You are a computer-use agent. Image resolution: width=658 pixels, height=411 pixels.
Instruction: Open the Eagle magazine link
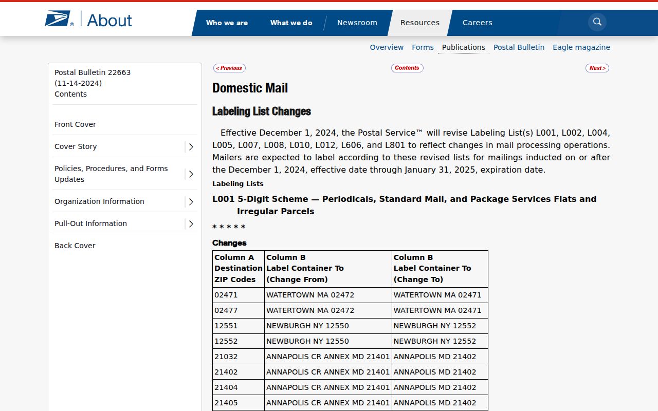click(x=581, y=47)
